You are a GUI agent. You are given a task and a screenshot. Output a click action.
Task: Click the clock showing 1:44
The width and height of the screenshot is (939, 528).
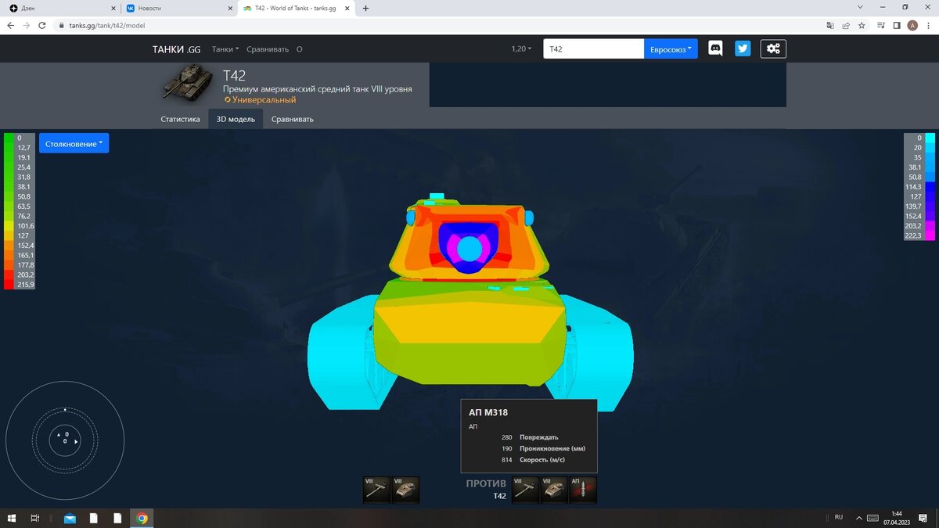coord(897,514)
